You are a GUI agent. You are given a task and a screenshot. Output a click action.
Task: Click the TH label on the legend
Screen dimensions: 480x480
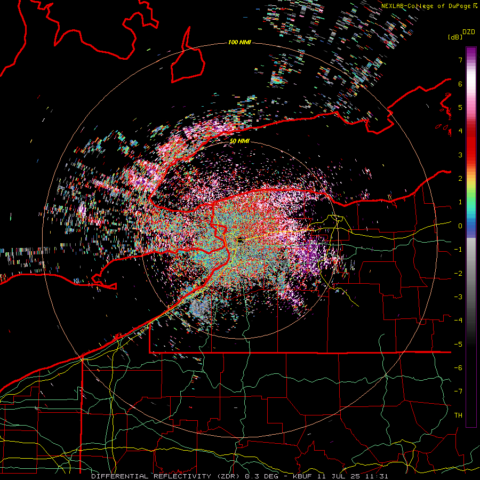pos(458,415)
